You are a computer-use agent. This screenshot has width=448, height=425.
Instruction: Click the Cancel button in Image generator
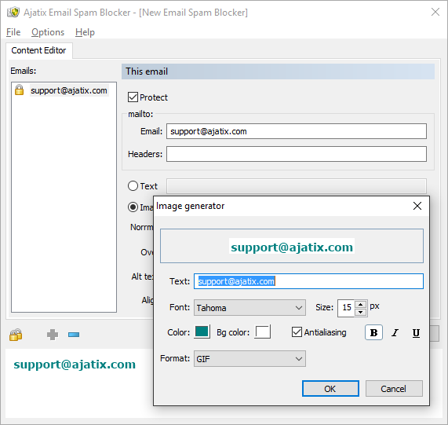[394, 388]
